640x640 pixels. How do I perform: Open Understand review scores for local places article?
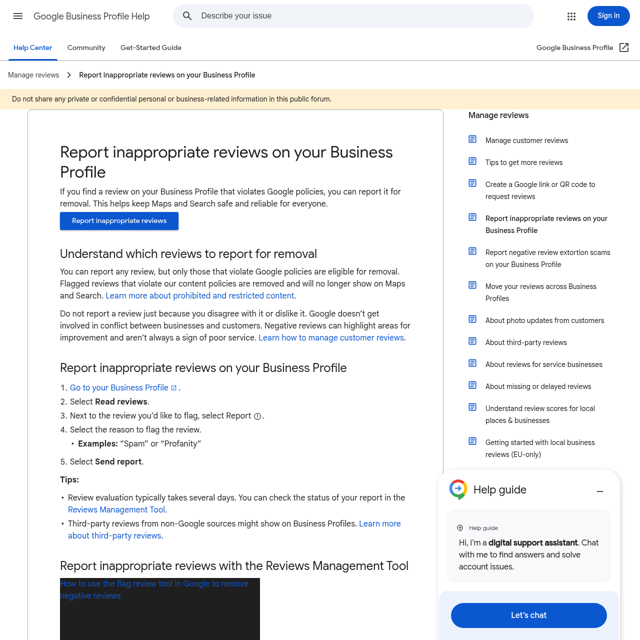pos(540,414)
